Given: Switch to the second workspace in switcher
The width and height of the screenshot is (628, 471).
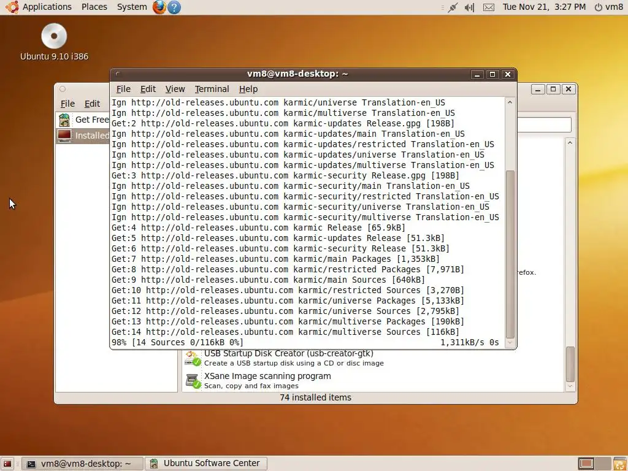Looking at the screenshot, I should pos(603,464).
